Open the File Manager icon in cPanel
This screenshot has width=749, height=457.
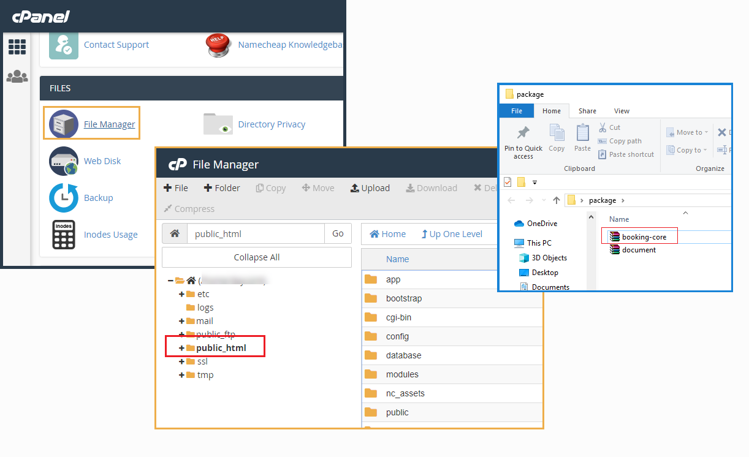(x=64, y=124)
